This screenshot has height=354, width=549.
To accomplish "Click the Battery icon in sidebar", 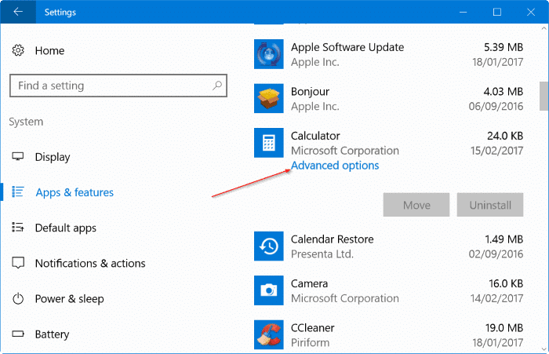I will pyautogui.click(x=18, y=334).
